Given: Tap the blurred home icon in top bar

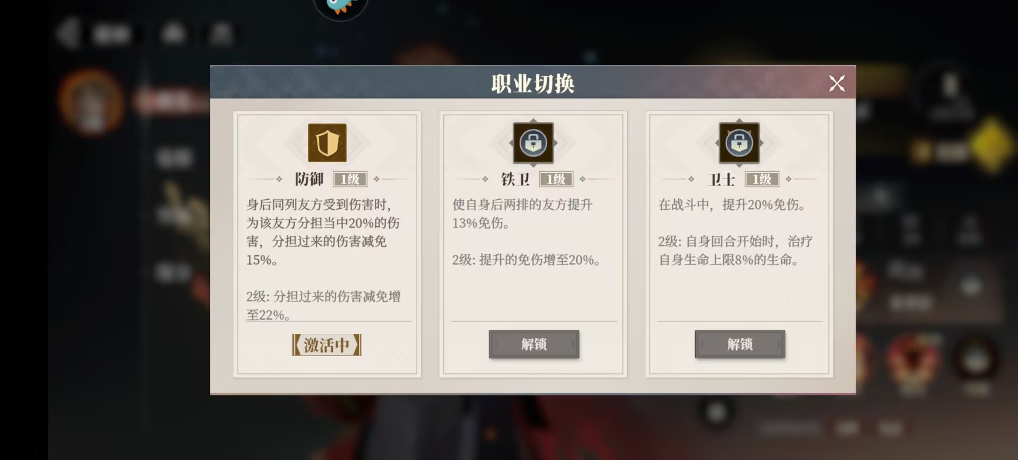Looking at the screenshot, I should (x=173, y=33).
